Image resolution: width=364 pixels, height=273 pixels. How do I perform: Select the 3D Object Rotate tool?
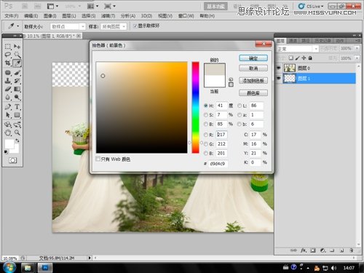(8, 124)
